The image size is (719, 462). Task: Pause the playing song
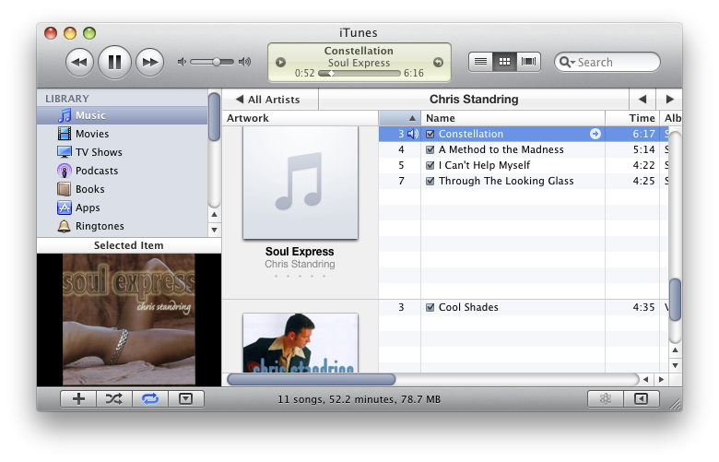click(114, 62)
